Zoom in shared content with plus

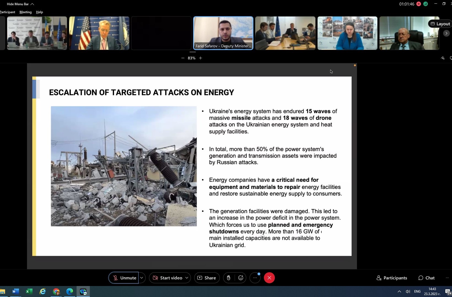201,58
